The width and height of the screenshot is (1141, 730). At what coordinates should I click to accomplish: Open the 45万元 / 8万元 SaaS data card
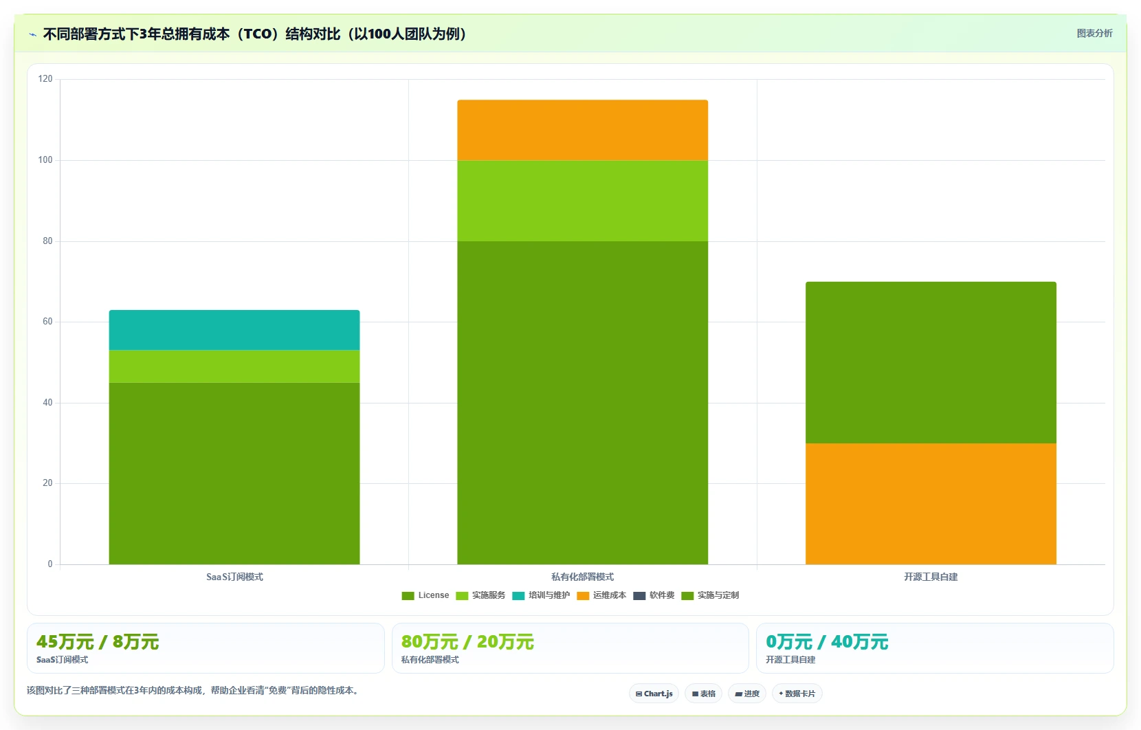[x=206, y=648]
